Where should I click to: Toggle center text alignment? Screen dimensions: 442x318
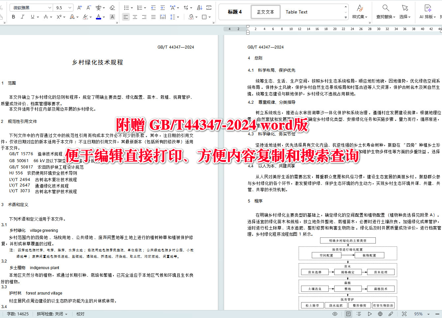[135, 17]
